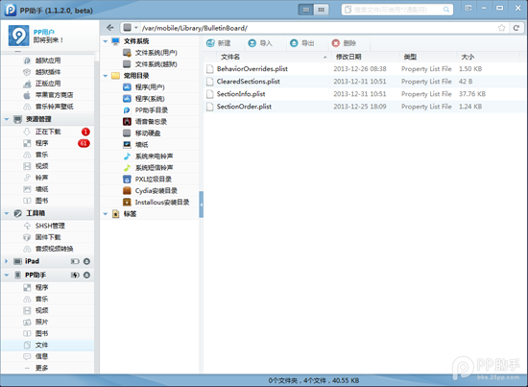
Task: Select the SectionInfo.plist file row
Action: [365, 94]
